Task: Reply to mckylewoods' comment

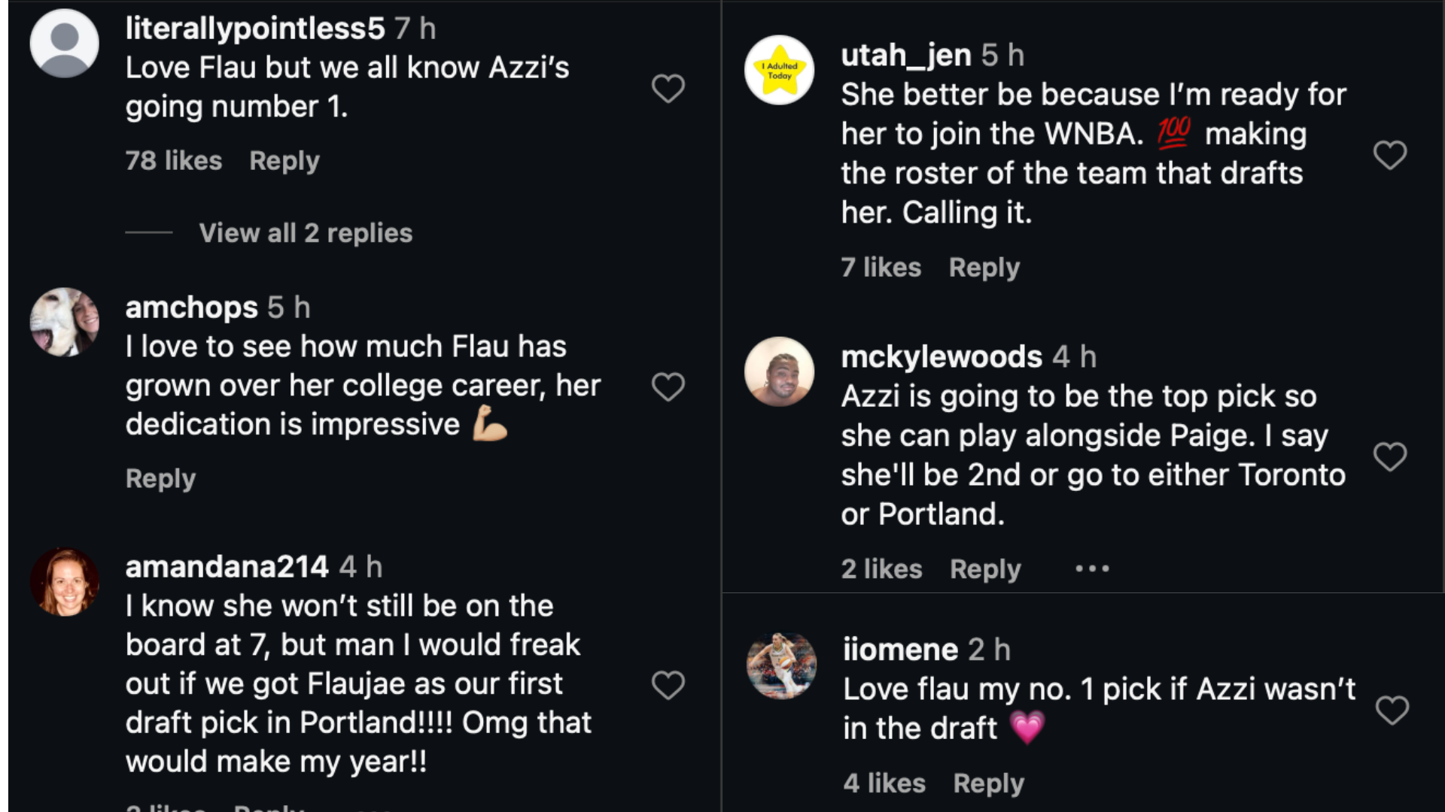Action: click(985, 569)
